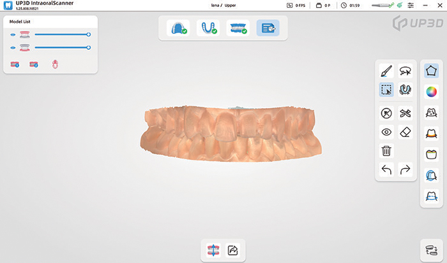Select the scissors cut tool
447x263 pixels.
point(405,113)
